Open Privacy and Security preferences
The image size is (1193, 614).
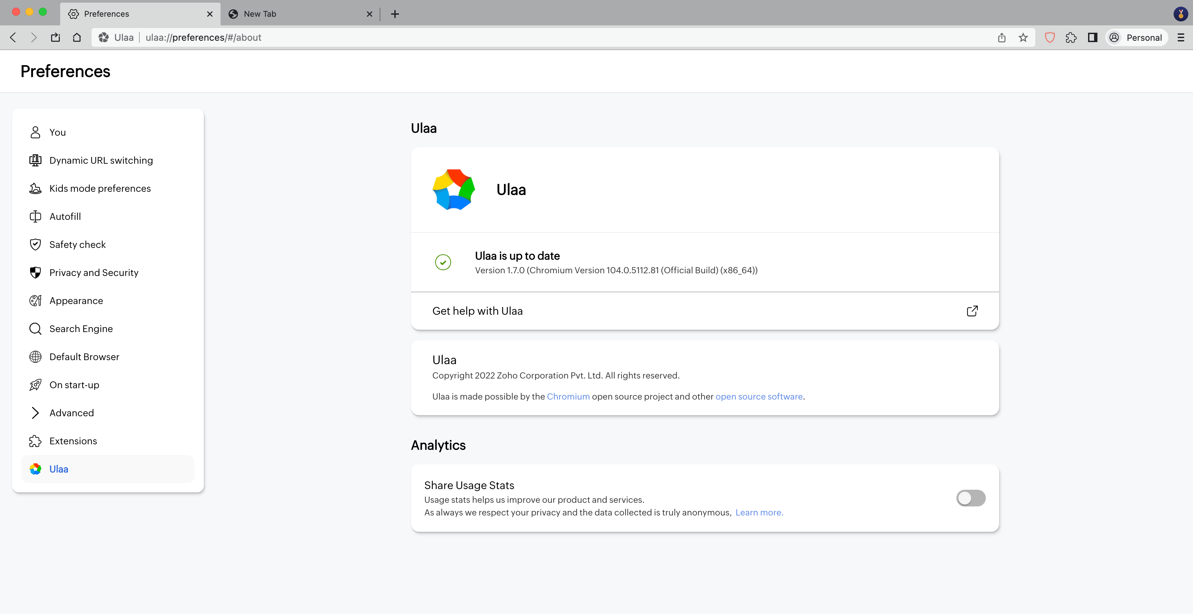click(94, 272)
